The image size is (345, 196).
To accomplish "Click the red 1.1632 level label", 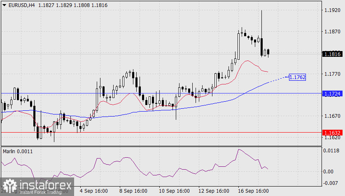I will [332, 133].
